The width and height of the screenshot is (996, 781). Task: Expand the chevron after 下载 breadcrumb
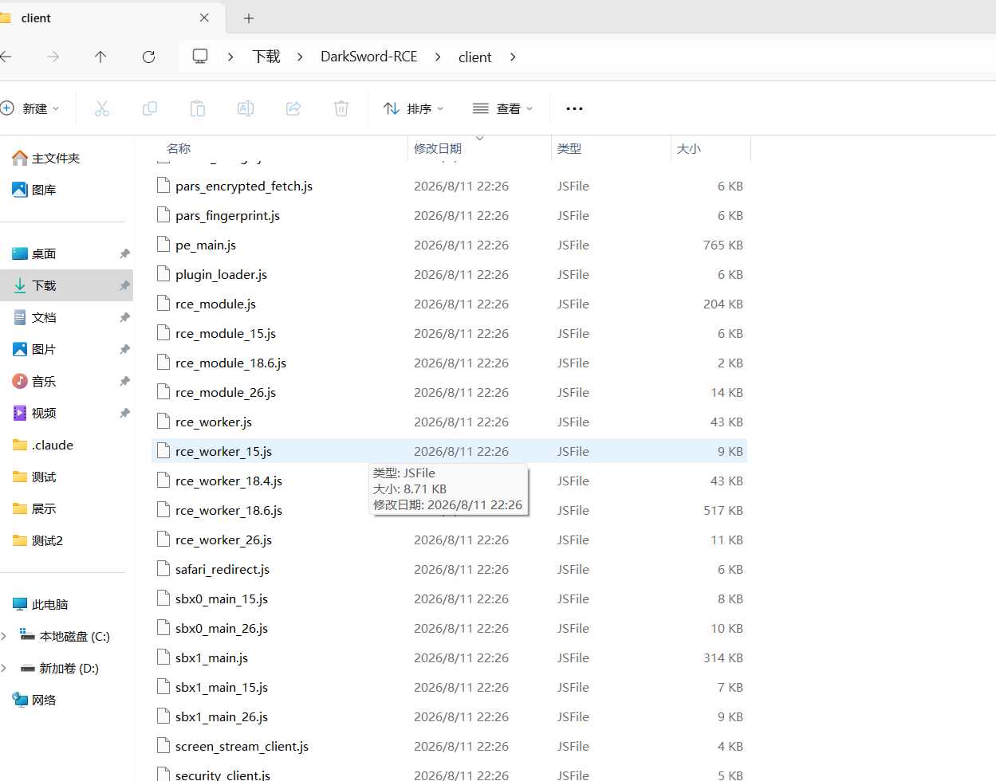pyautogui.click(x=300, y=57)
